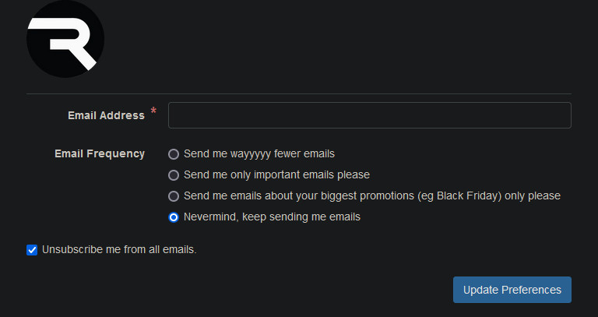Submit using the Update Preferences button
598x317 pixels.
[512, 290]
